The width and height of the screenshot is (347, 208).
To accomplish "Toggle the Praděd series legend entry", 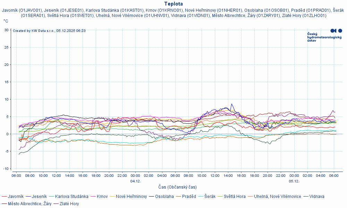I will [189, 197].
